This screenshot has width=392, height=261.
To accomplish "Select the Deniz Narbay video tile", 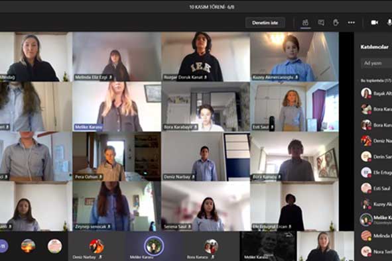I will (206, 156).
